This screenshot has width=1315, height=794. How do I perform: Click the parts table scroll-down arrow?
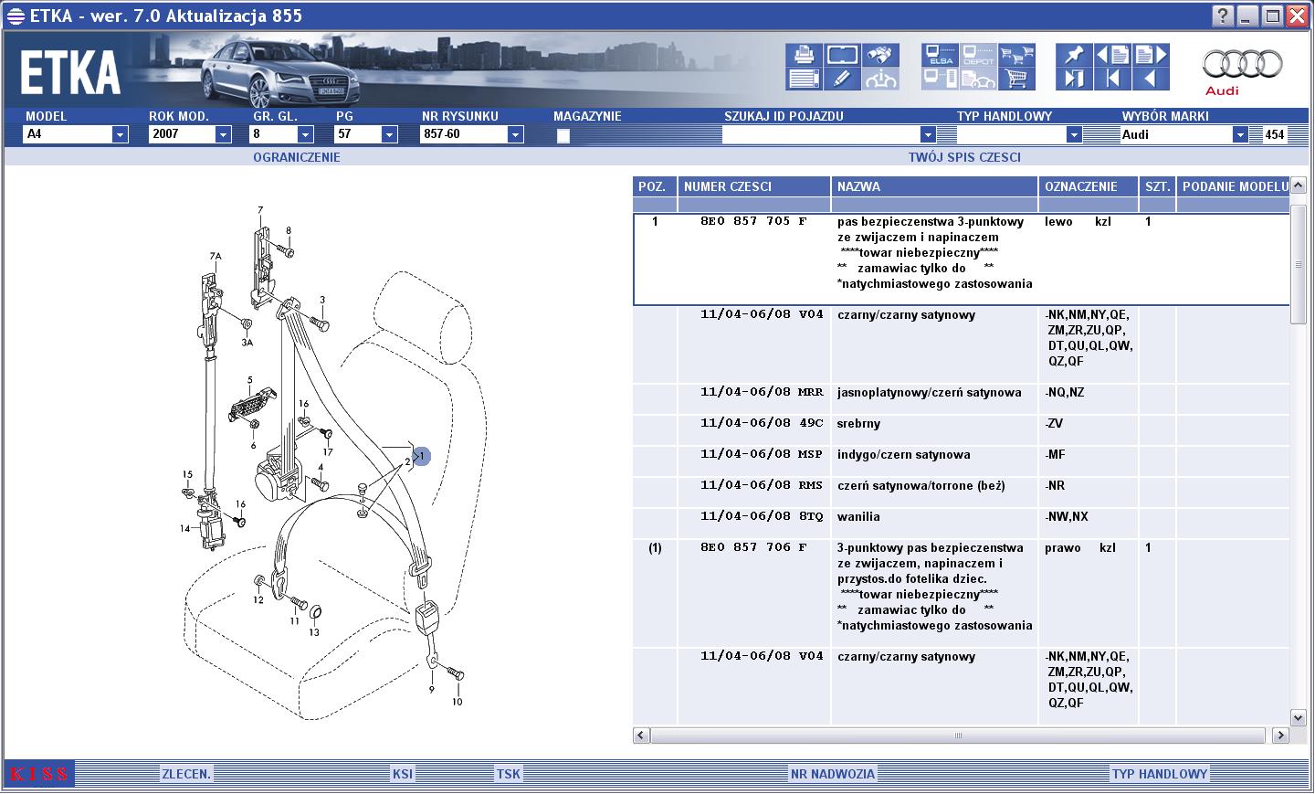pyautogui.click(x=1299, y=718)
